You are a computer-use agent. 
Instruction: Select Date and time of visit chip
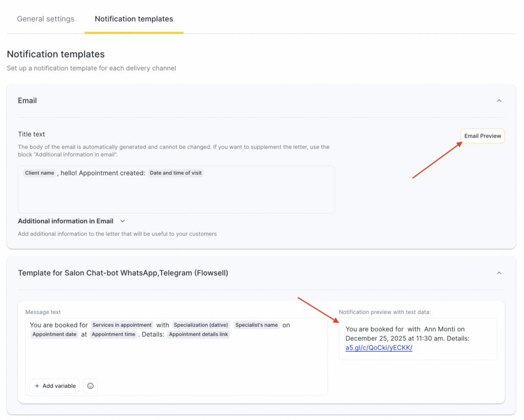(176, 173)
